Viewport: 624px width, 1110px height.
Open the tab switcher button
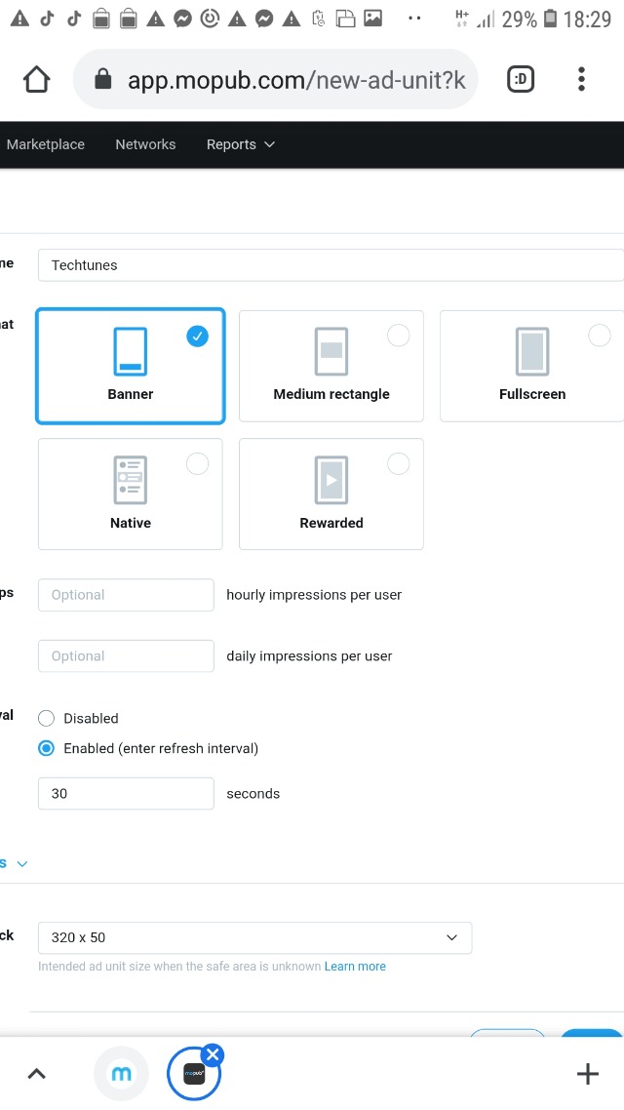pyautogui.click(x=521, y=79)
